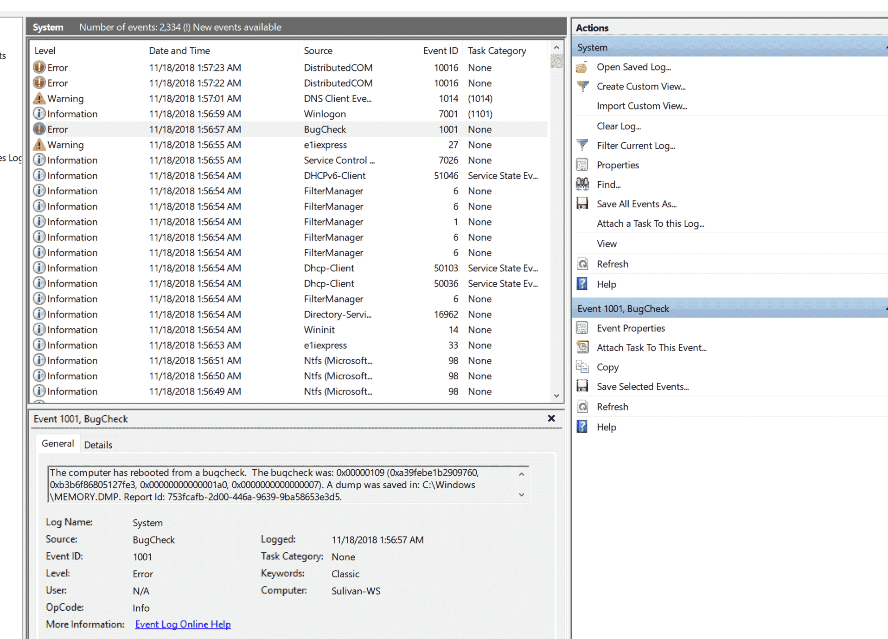Click the warning icon on the e1iexpress event 27 row
The height and width of the screenshot is (639, 888).
(39, 145)
